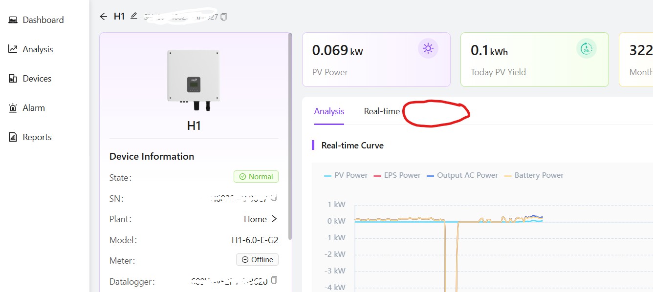Click the device panel vertical scrollbar

tap(290, 137)
